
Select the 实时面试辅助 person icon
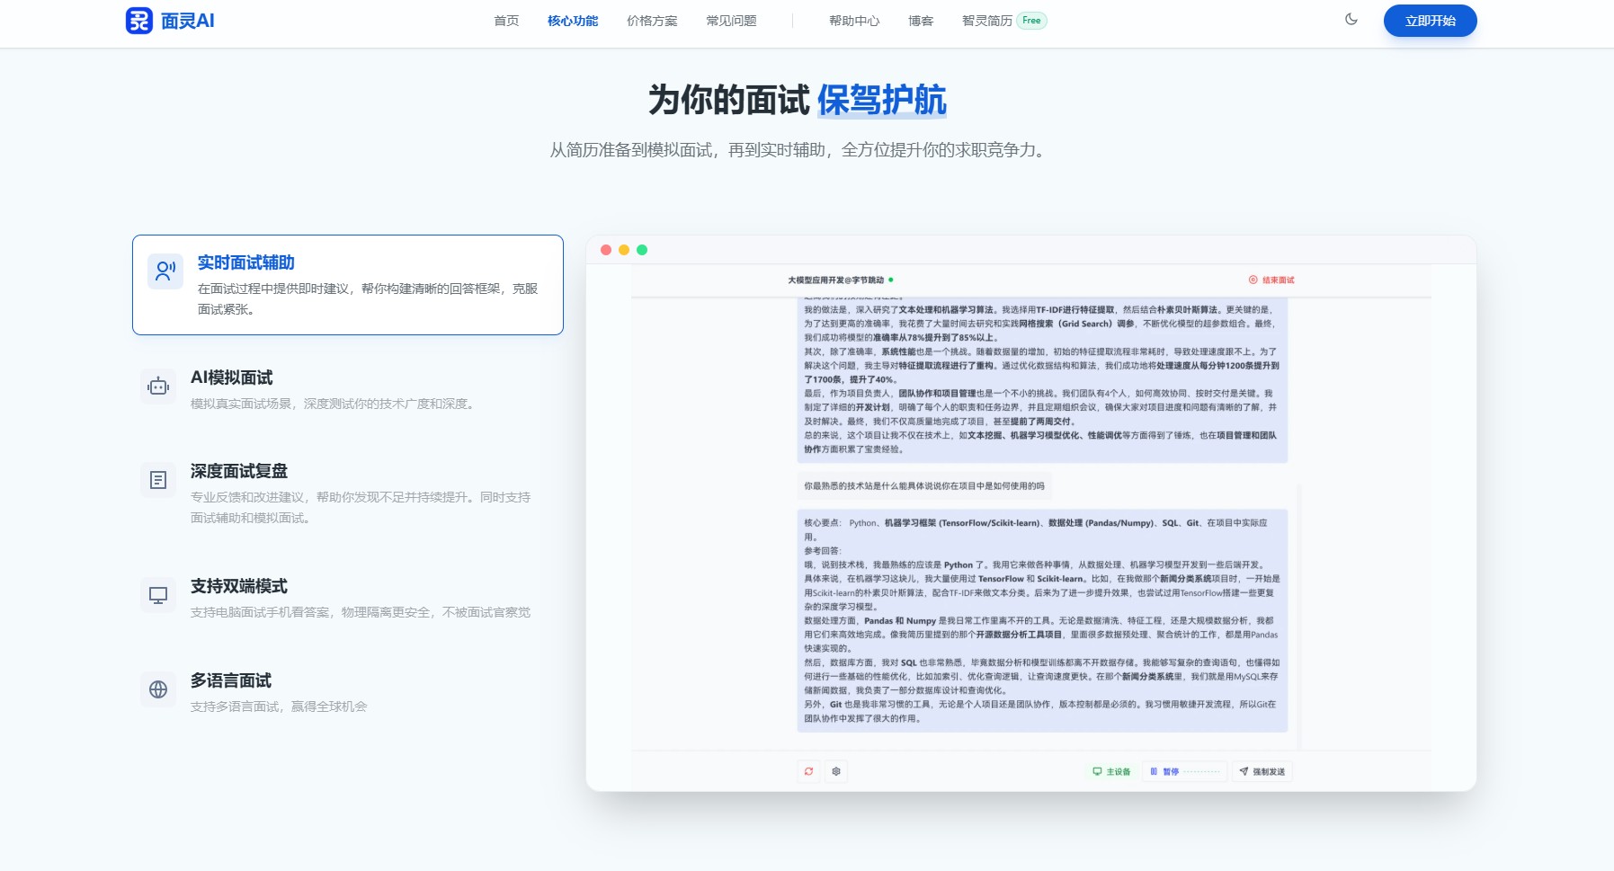tap(164, 271)
